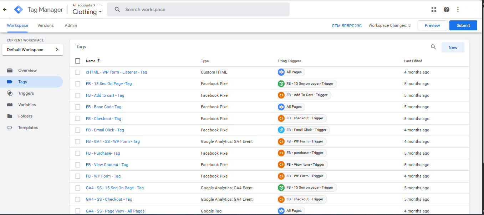Screen dimensions: 484x215
Task: Open the three-dot more options menu
Action: [458, 10]
